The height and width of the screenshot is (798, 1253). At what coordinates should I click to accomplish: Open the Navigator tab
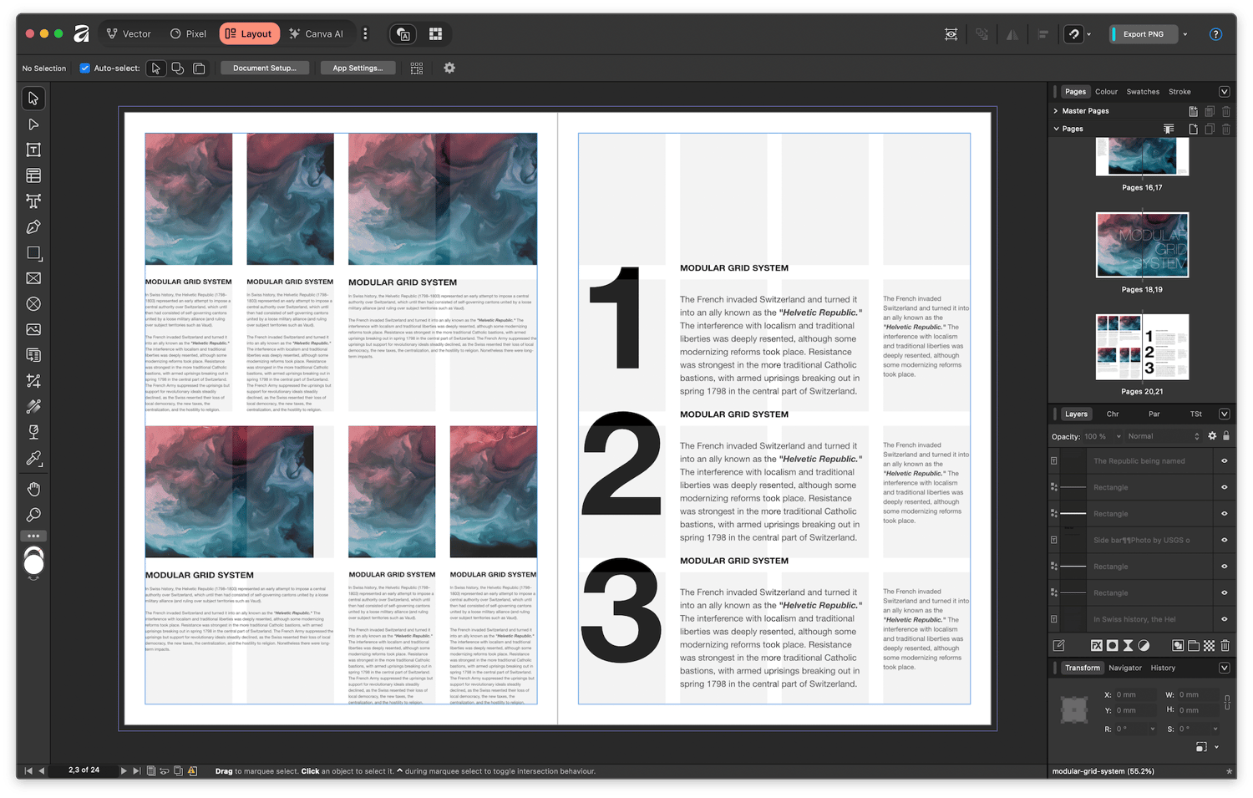coord(1125,668)
